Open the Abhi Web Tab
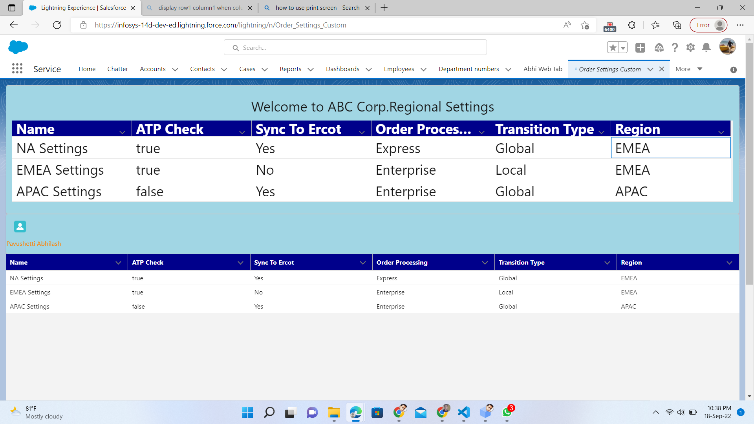 click(543, 69)
